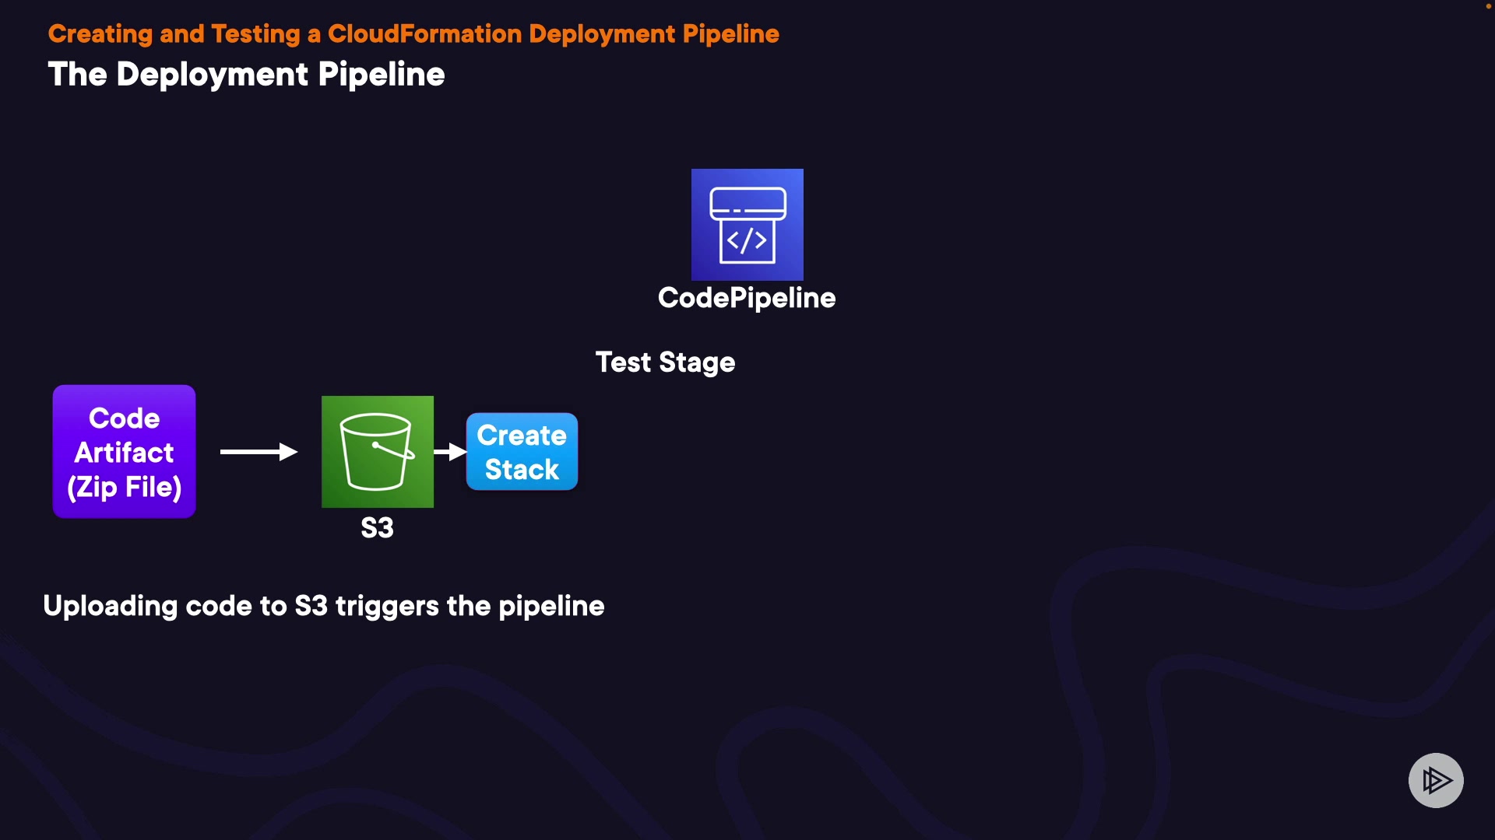This screenshot has height=840, width=1495.
Task: Click the word CloudFormation in the title
Action: click(x=424, y=34)
